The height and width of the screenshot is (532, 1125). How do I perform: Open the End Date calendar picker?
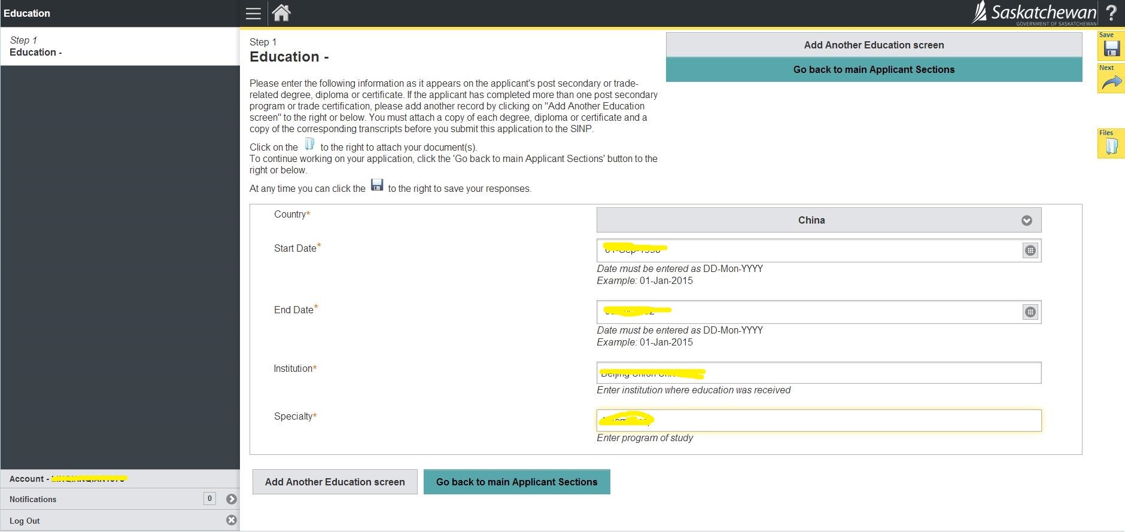[1030, 312]
